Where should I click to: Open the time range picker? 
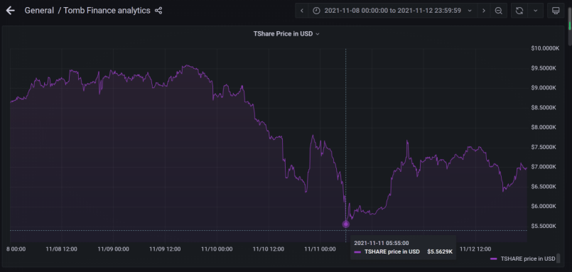(392, 11)
